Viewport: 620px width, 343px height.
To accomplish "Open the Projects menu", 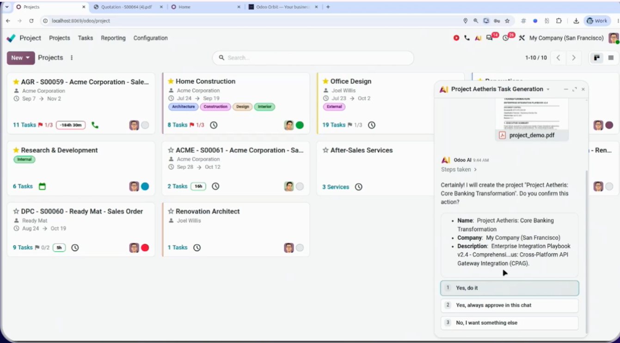I will (60, 38).
